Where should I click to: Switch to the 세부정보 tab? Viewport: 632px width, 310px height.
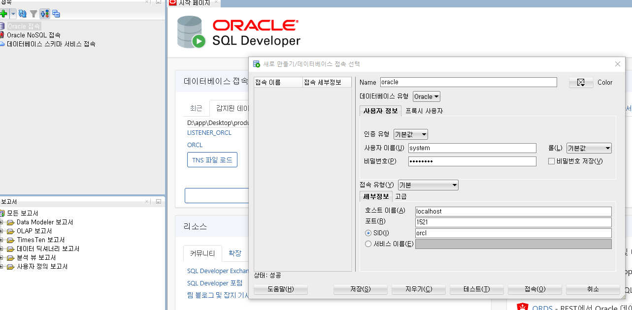pyautogui.click(x=376, y=196)
